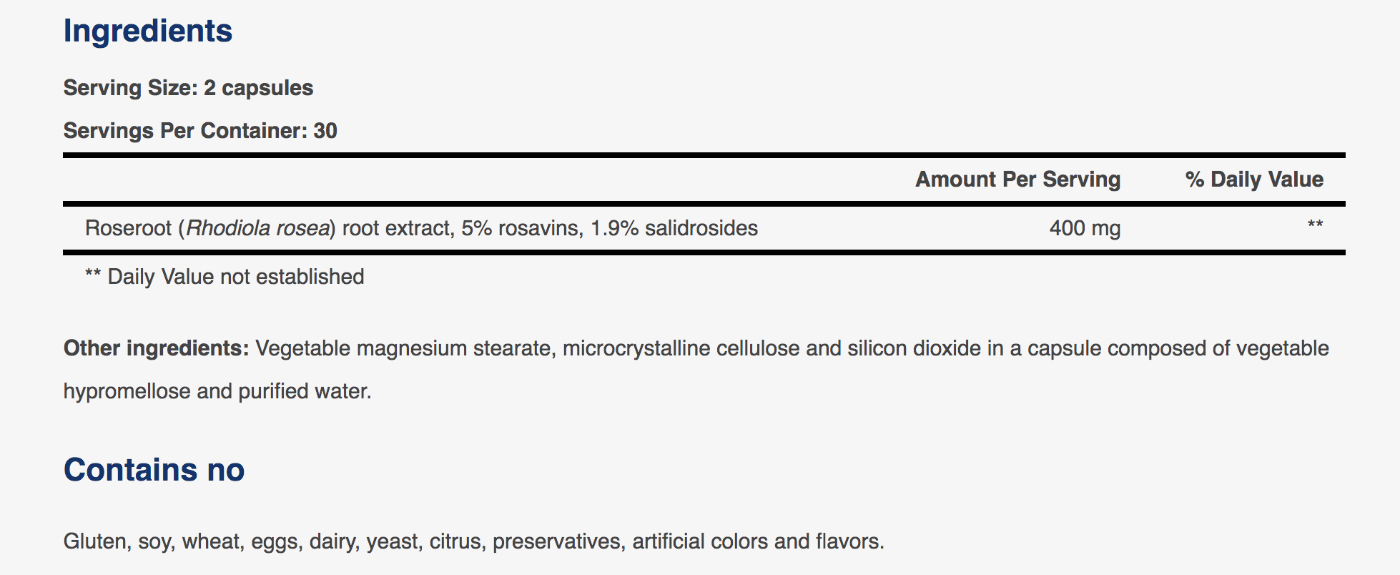Click the italic "Rhodiola rosea" text
The width and height of the screenshot is (1400, 575).
pos(258,228)
